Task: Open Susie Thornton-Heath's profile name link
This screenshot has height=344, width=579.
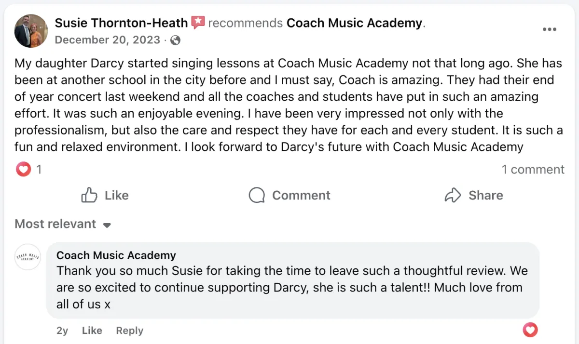Action: pos(121,23)
